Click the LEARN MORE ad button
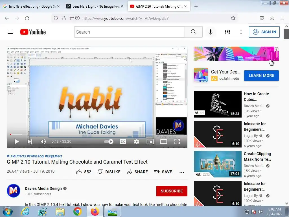This screenshot has height=217, width=289. point(261,75)
